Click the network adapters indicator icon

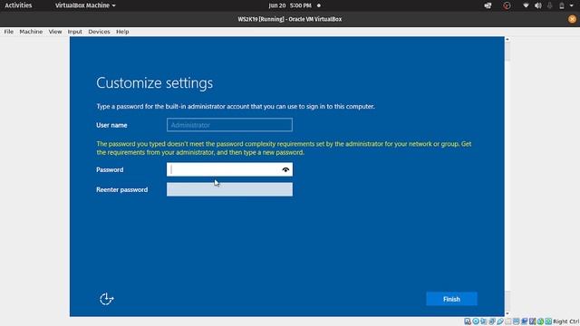tap(491, 321)
